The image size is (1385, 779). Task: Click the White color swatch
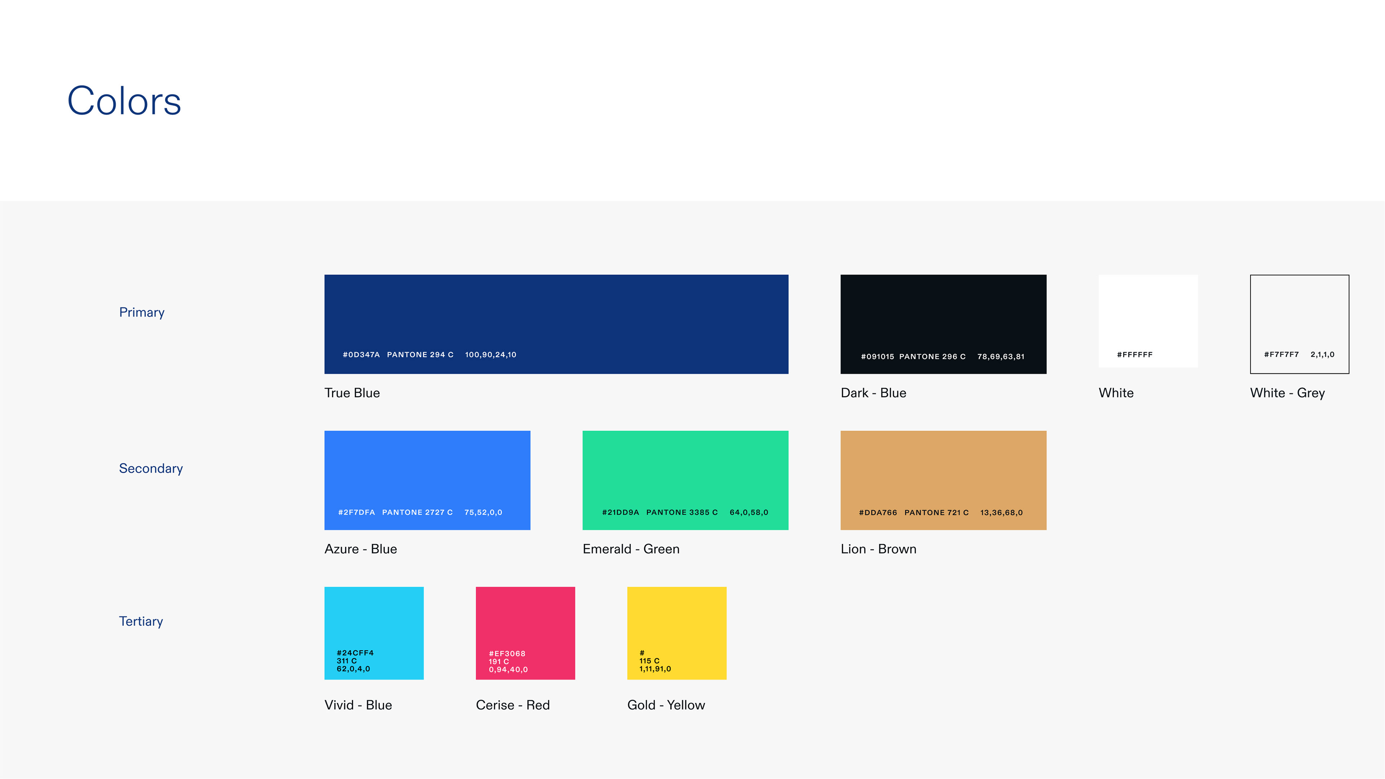[x=1147, y=317]
